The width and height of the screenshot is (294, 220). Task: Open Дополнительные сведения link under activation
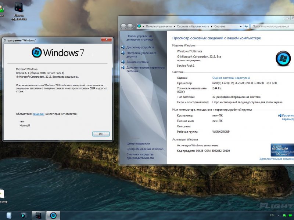point(277,159)
